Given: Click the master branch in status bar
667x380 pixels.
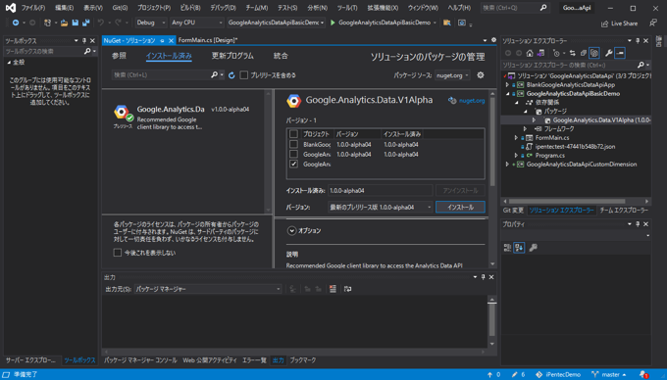Looking at the screenshot, I should pyautogui.click(x=610, y=374).
